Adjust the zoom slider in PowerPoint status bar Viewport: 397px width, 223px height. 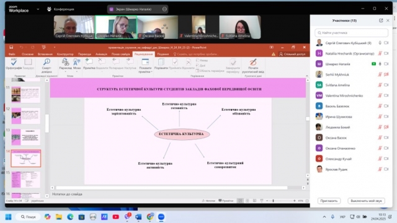pyautogui.click(x=273, y=201)
